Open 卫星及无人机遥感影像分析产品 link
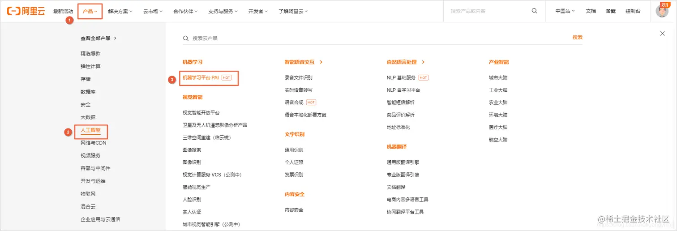Image resolution: width=677 pixels, height=231 pixels. [215, 125]
